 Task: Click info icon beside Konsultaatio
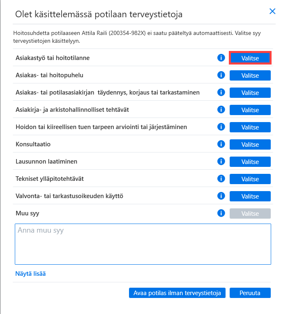tap(221, 144)
